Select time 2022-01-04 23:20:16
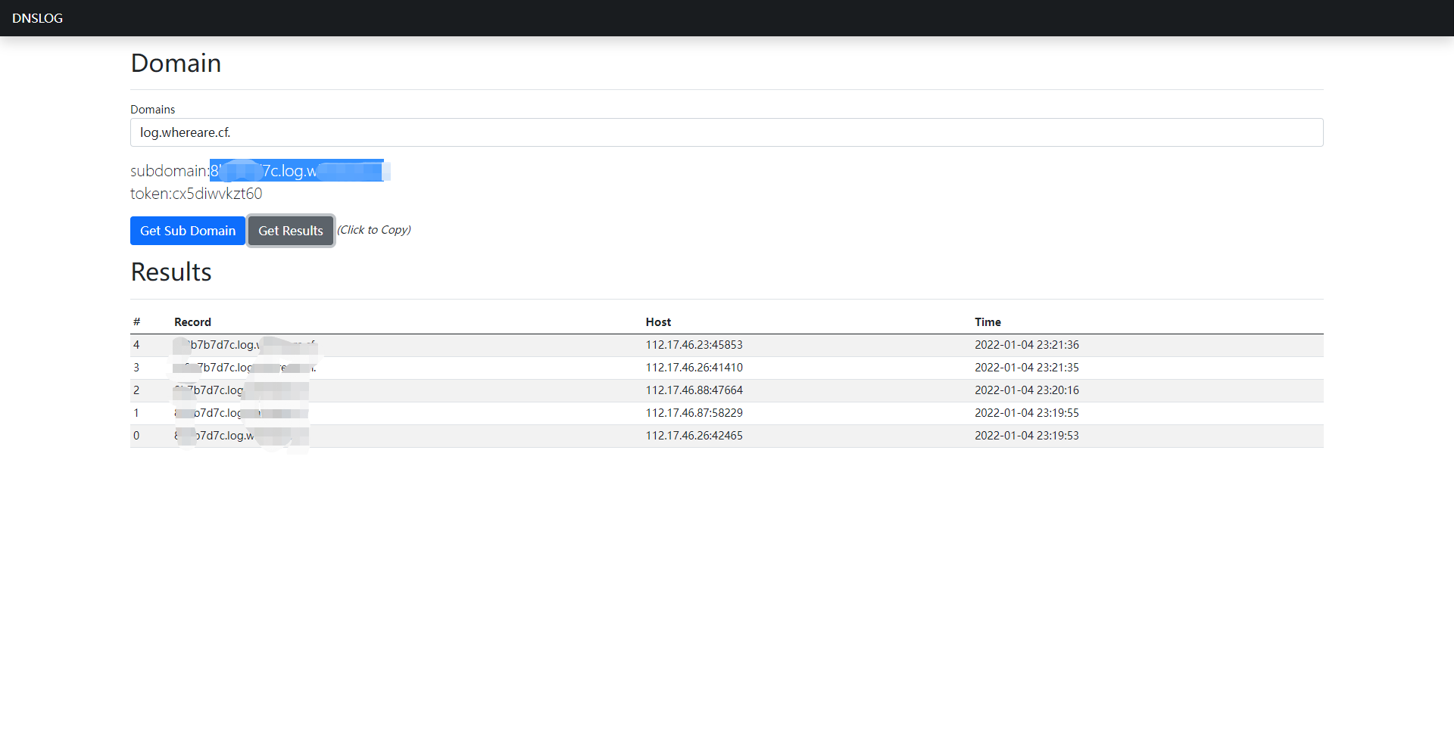Viewport: 1454px width, 733px height. 1027,390
